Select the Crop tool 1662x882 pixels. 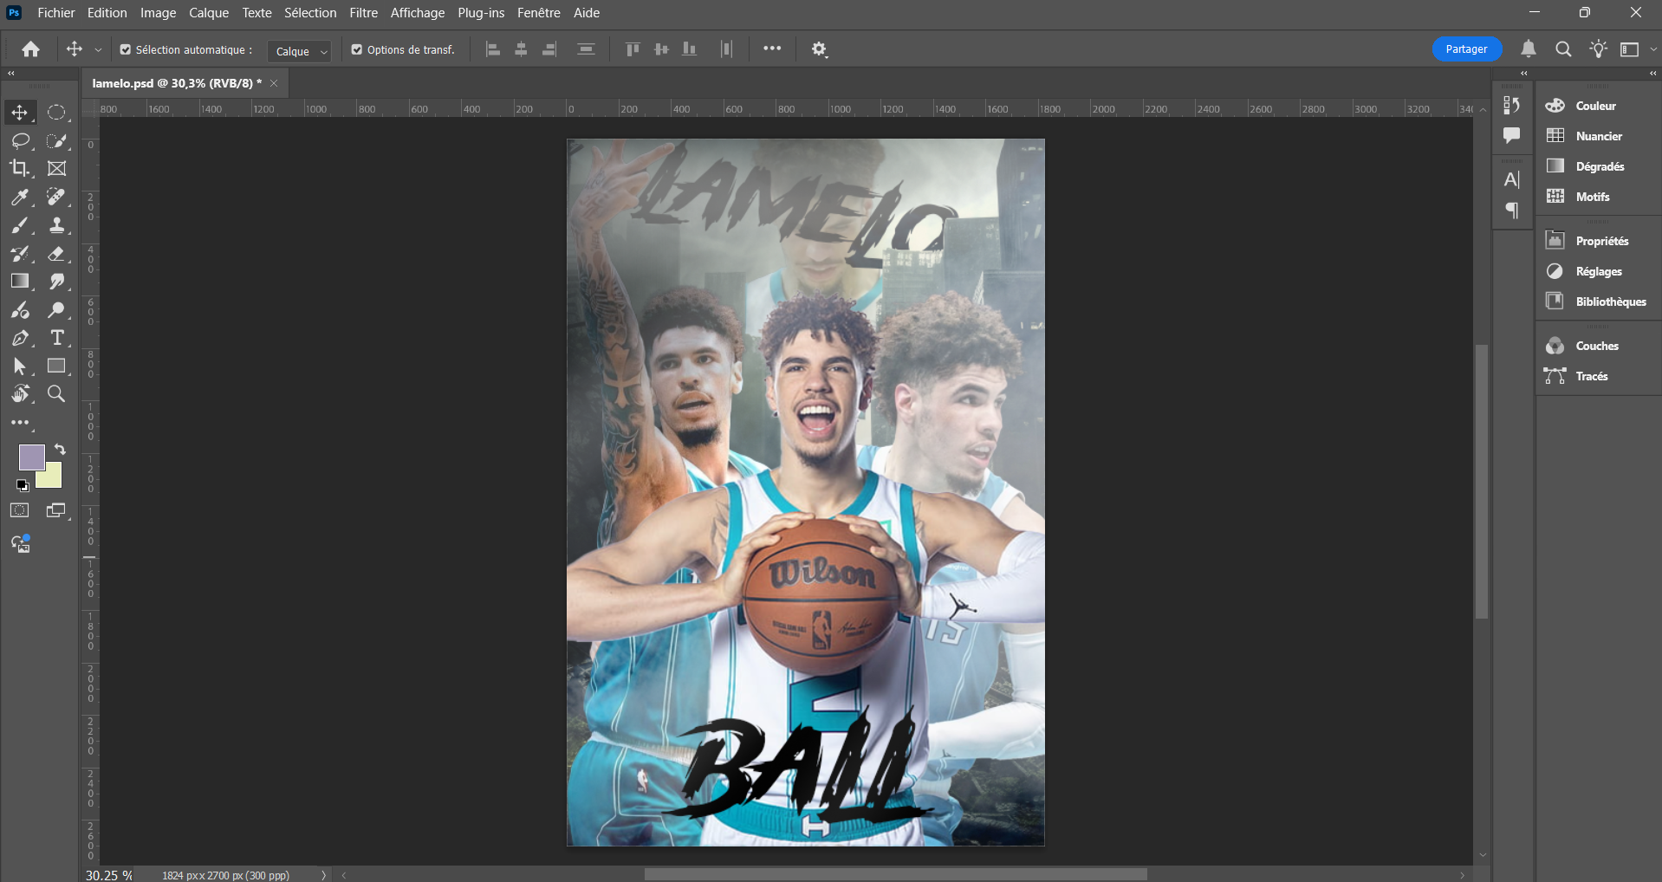(20, 168)
